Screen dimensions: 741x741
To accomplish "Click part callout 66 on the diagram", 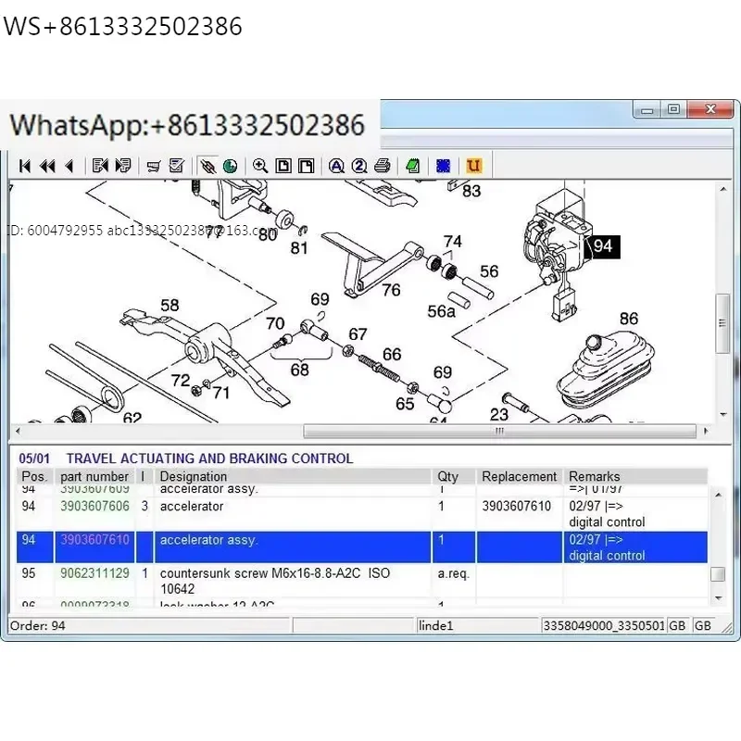I will point(392,354).
